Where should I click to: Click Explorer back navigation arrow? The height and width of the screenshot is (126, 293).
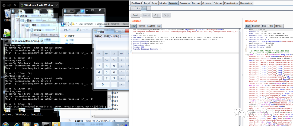63,24
